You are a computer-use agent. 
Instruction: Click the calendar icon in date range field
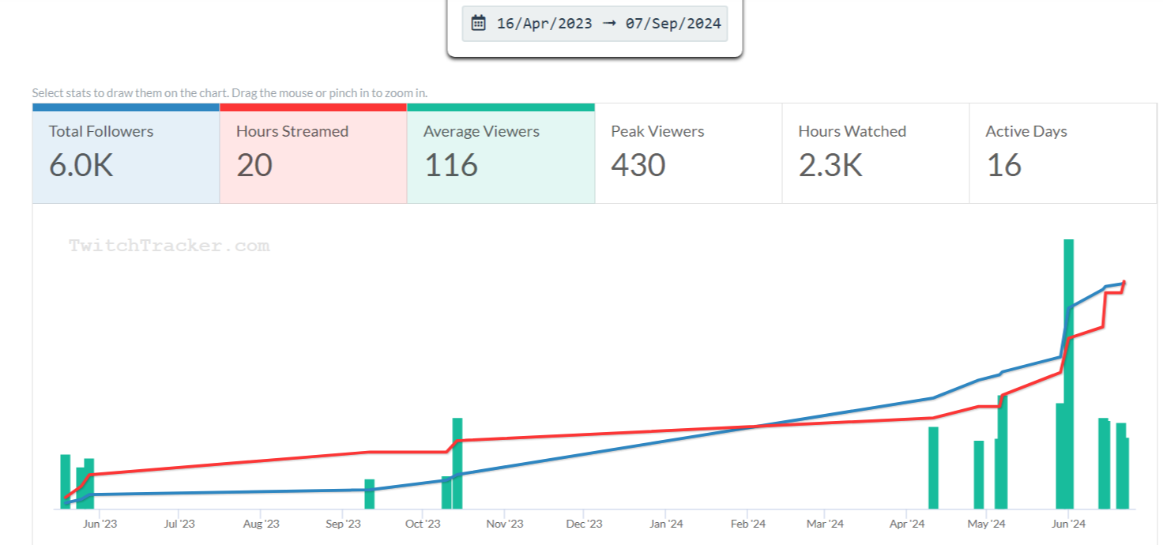pos(478,23)
